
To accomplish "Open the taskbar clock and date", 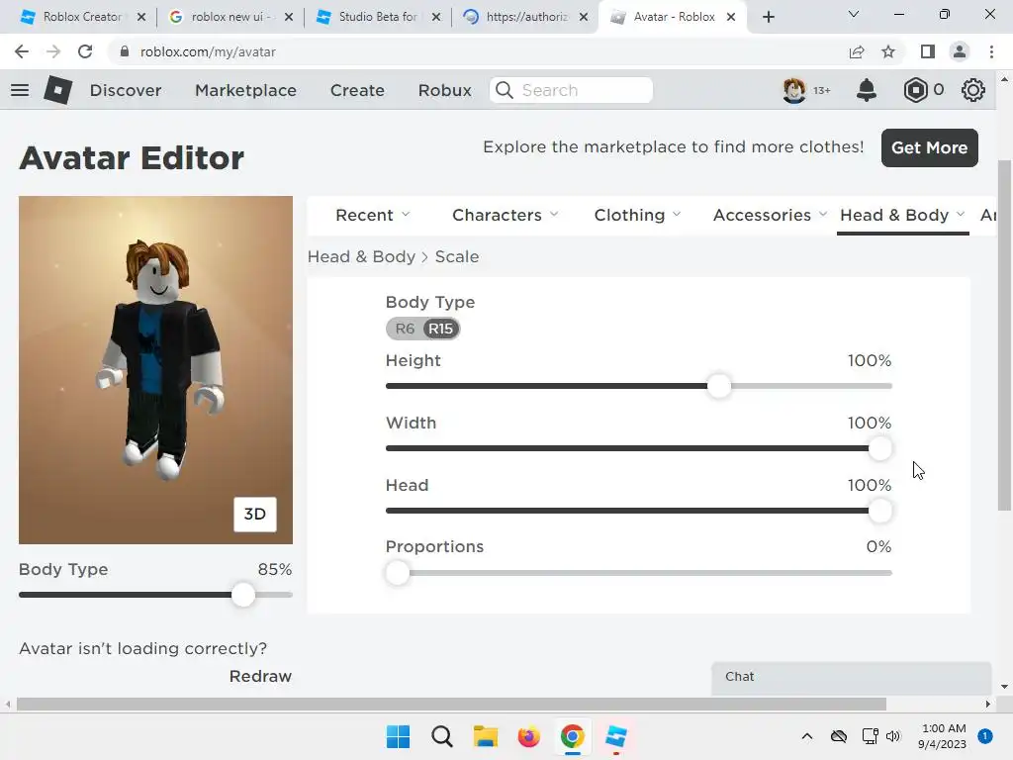I will [x=943, y=736].
